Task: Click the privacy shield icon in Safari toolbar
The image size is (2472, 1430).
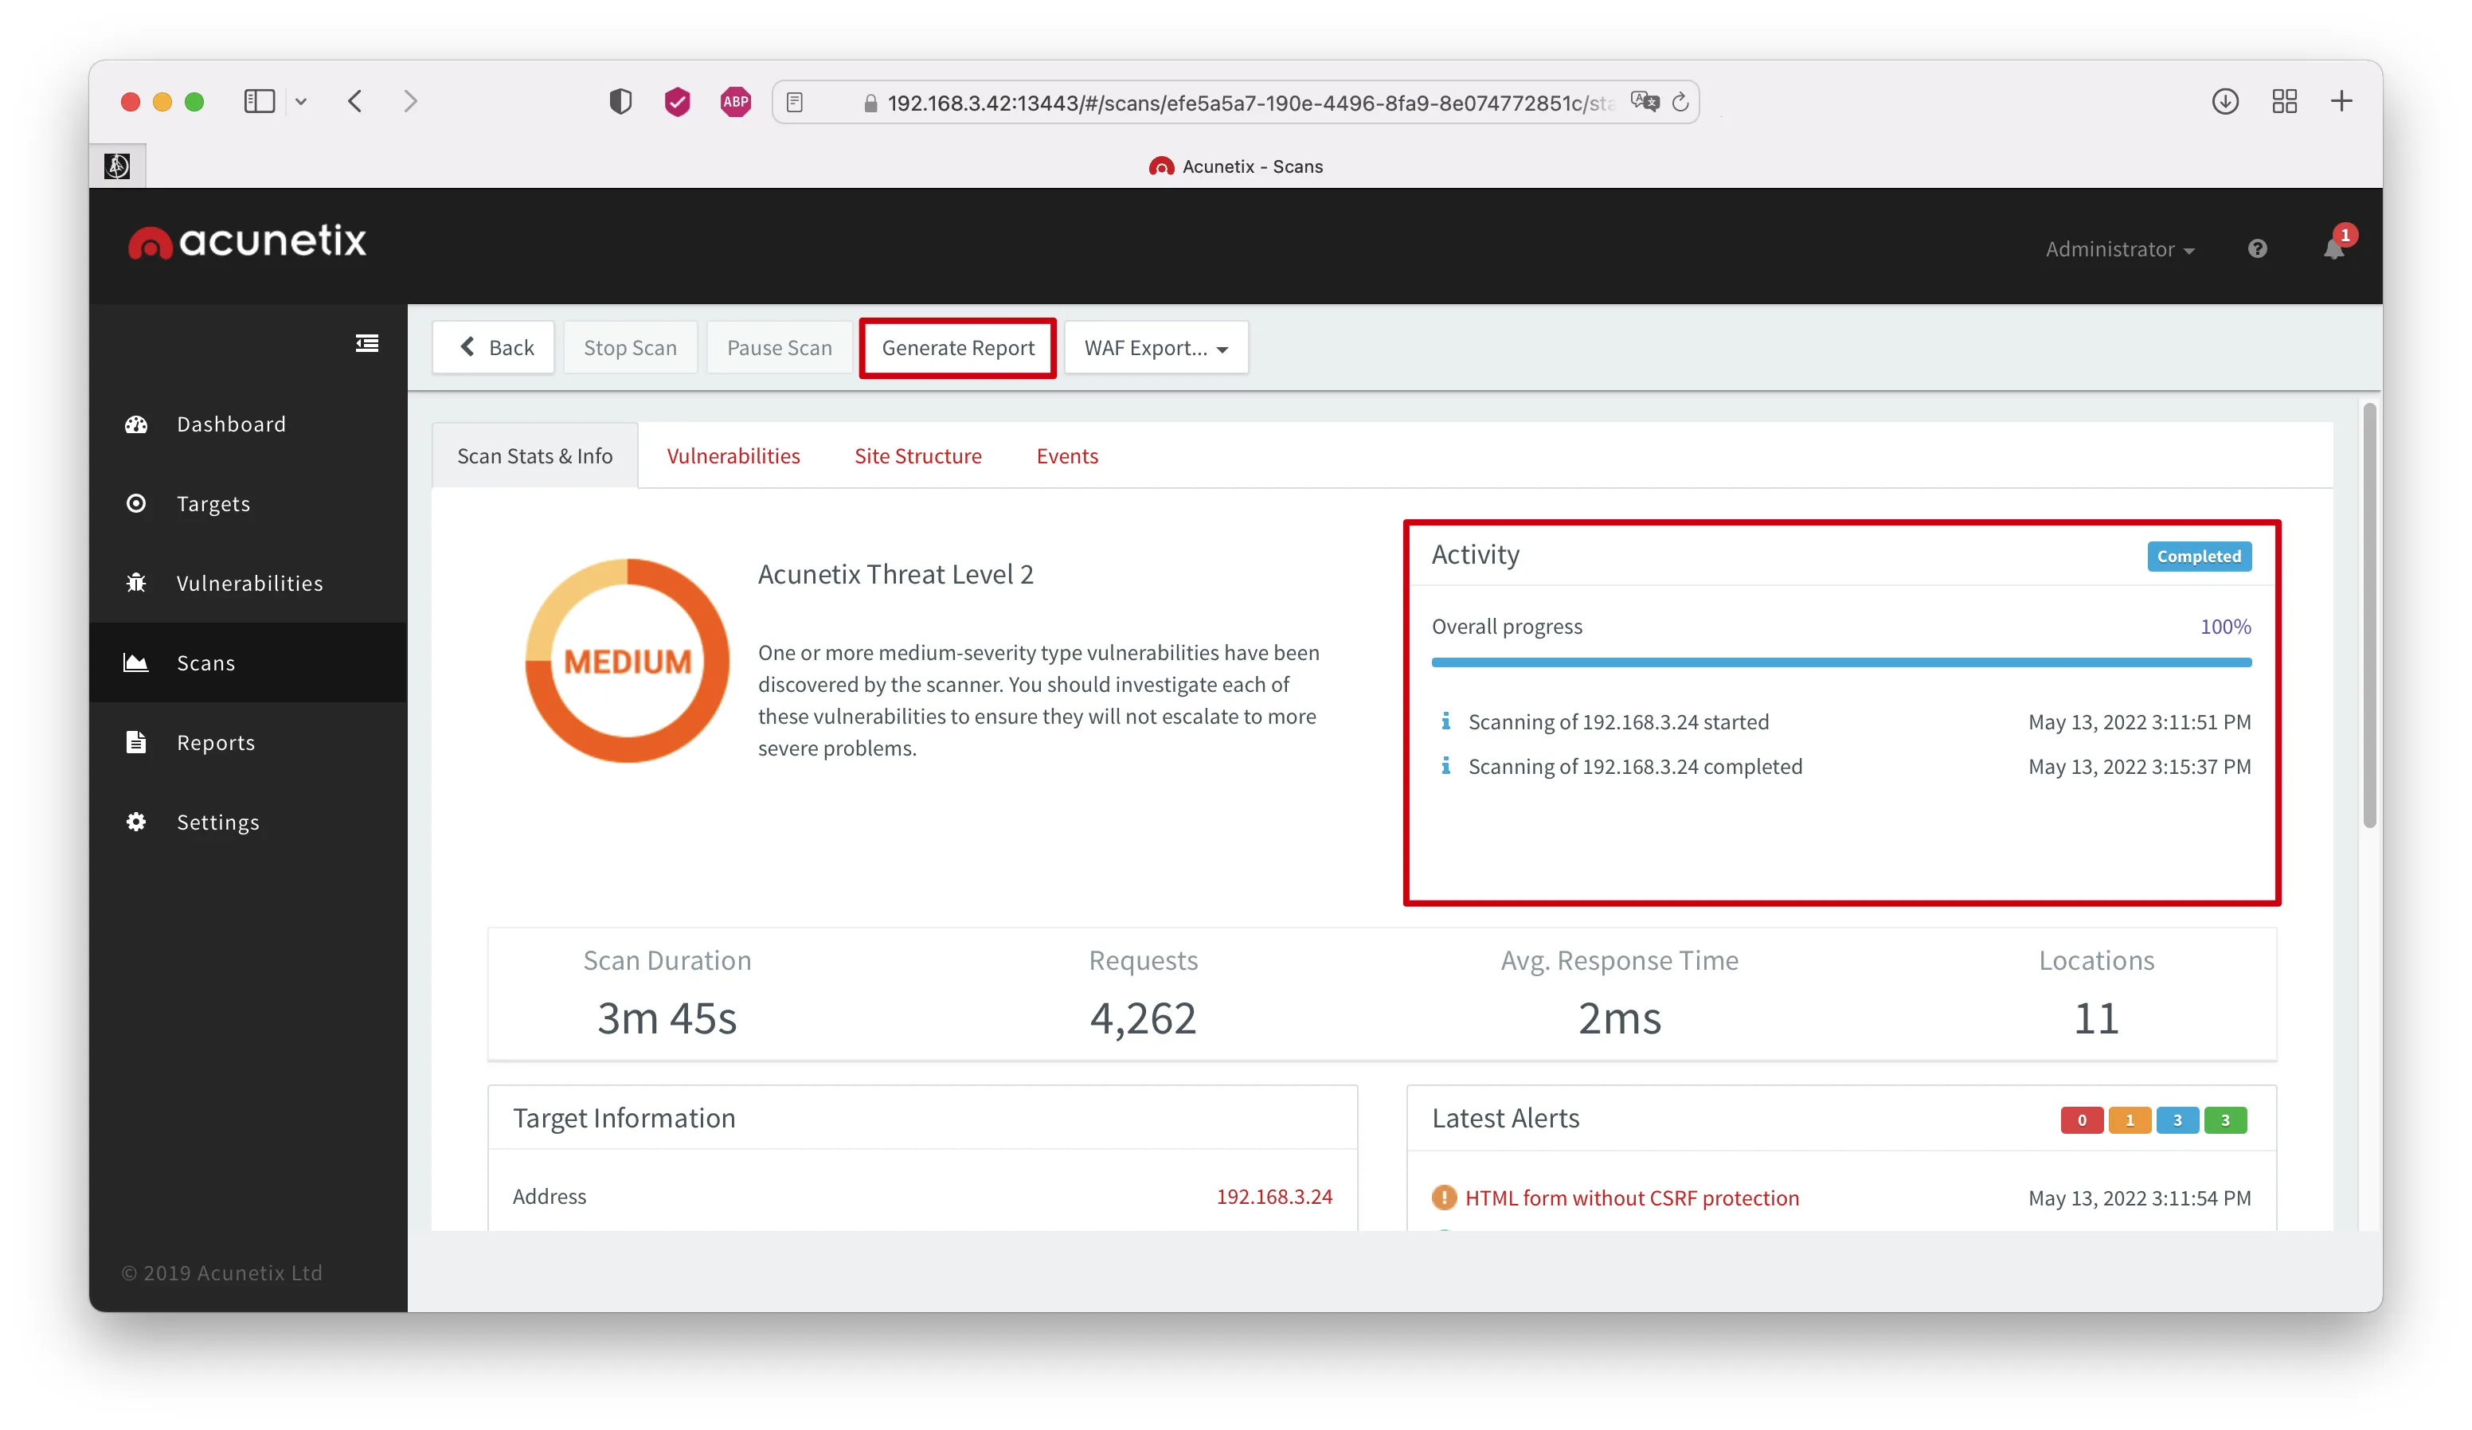Action: (x=620, y=101)
